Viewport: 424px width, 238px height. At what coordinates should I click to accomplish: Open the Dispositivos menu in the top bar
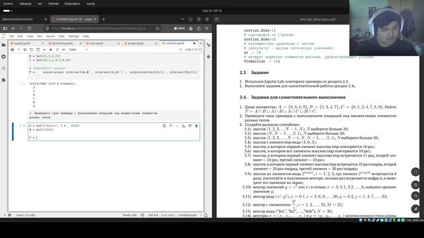pyautogui.click(x=72, y=4)
